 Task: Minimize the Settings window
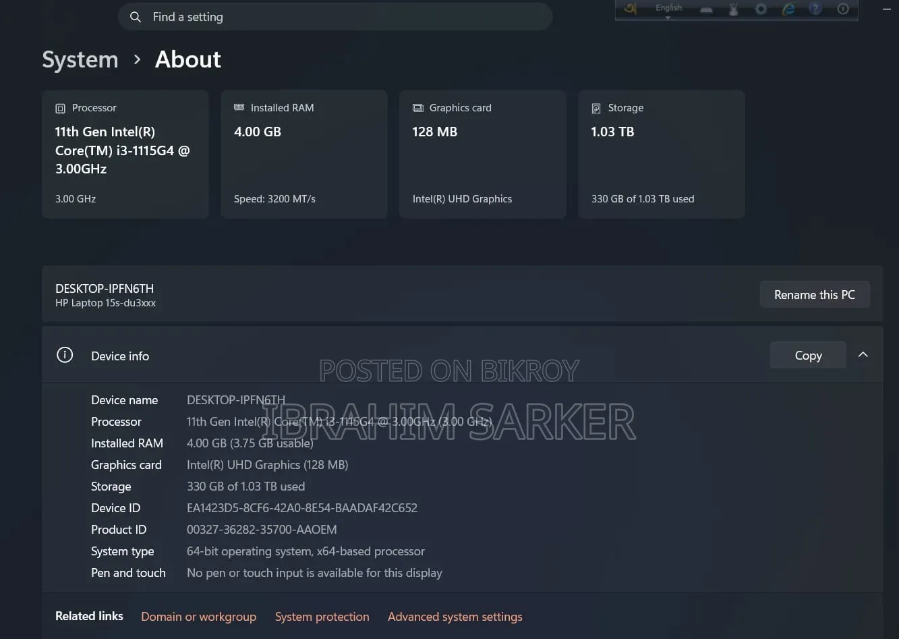[x=887, y=9]
